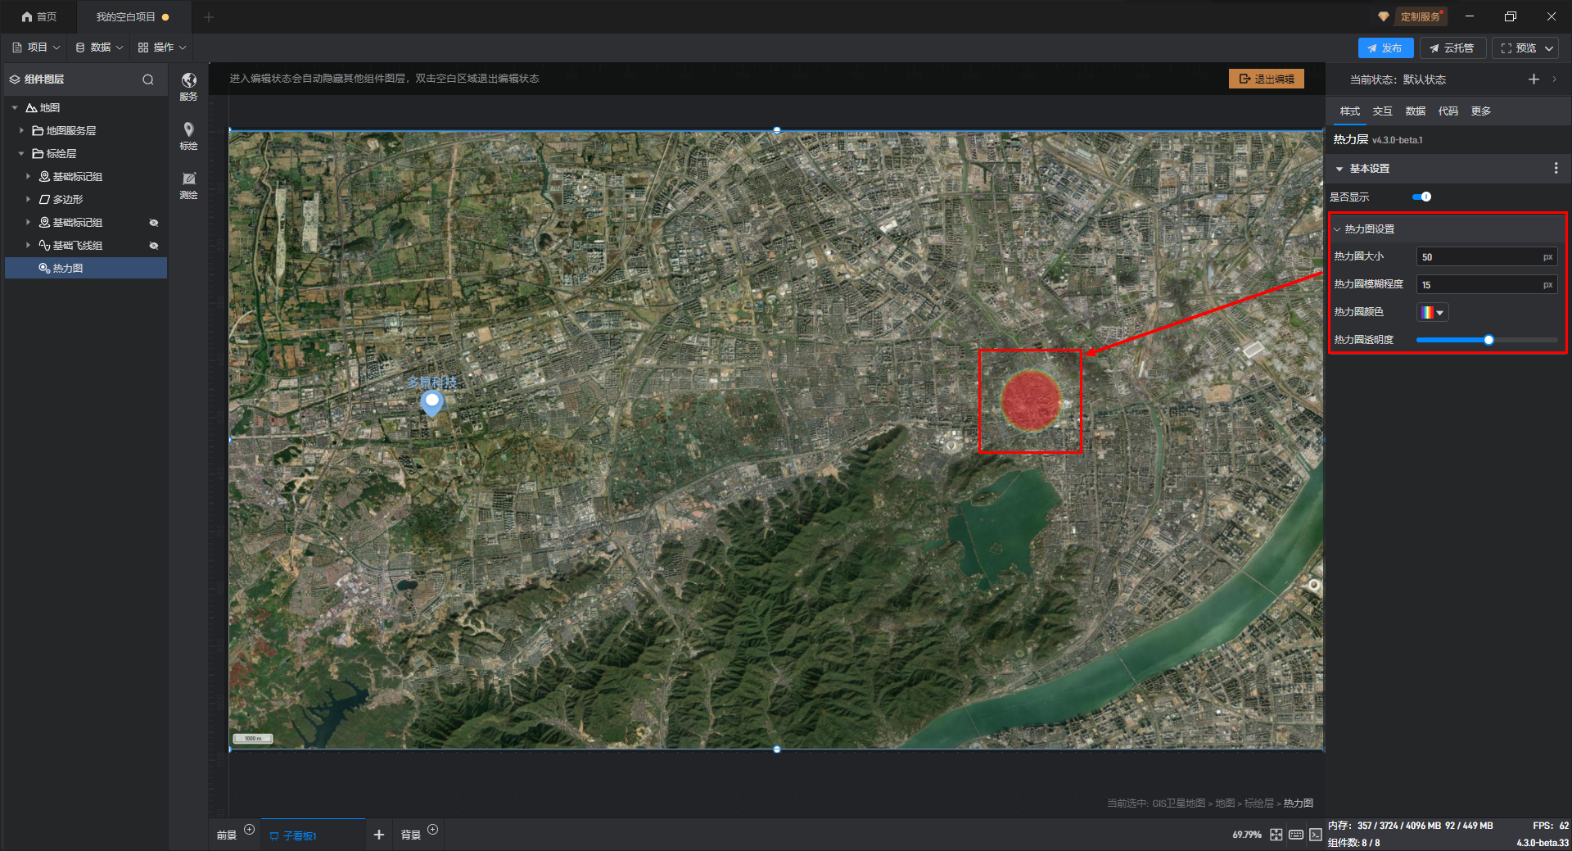Click the 热力圈大小 input field
1572x851 pixels.
pos(1486,257)
